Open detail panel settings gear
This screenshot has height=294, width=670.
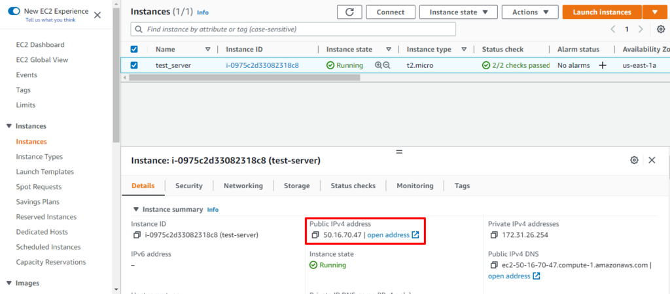(x=634, y=160)
